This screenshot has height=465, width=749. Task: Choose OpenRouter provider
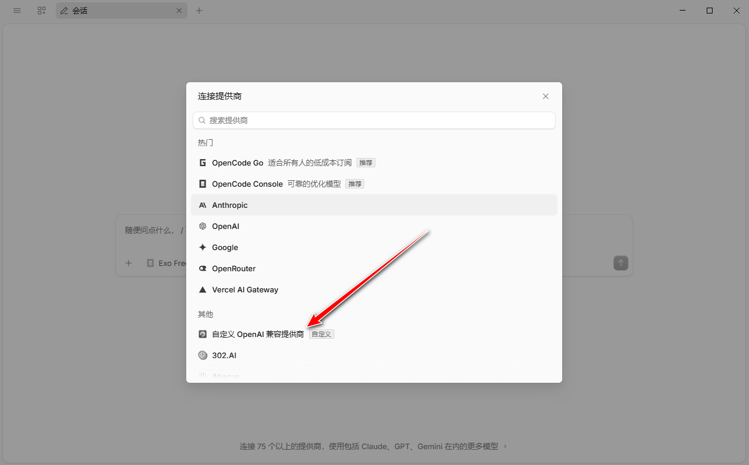tap(374, 268)
